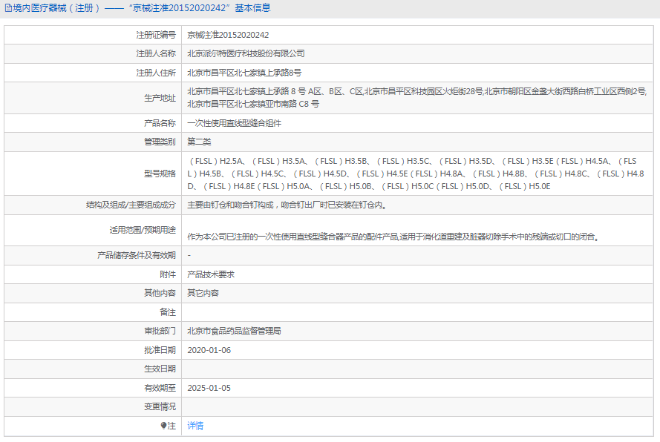Select the "管理类别" label

160,142
